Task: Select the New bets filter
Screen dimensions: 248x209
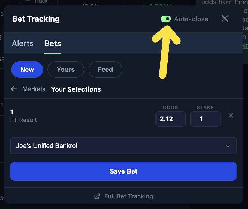Action: pos(27,70)
